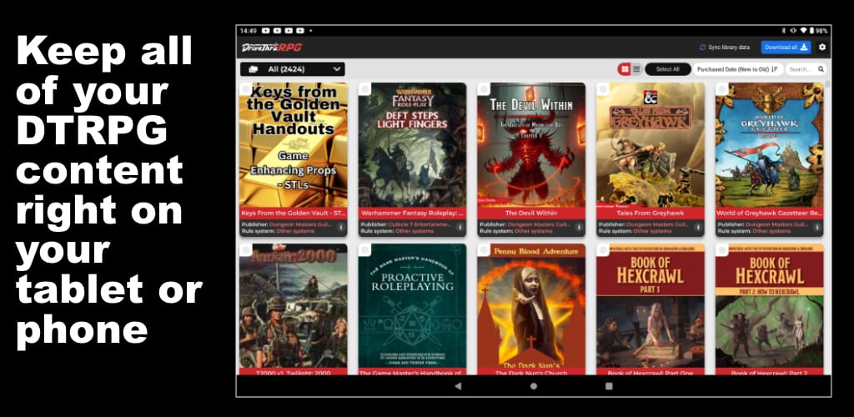Open info icon on Keys From the Golden Vault card
854x417 pixels.
click(340, 227)
